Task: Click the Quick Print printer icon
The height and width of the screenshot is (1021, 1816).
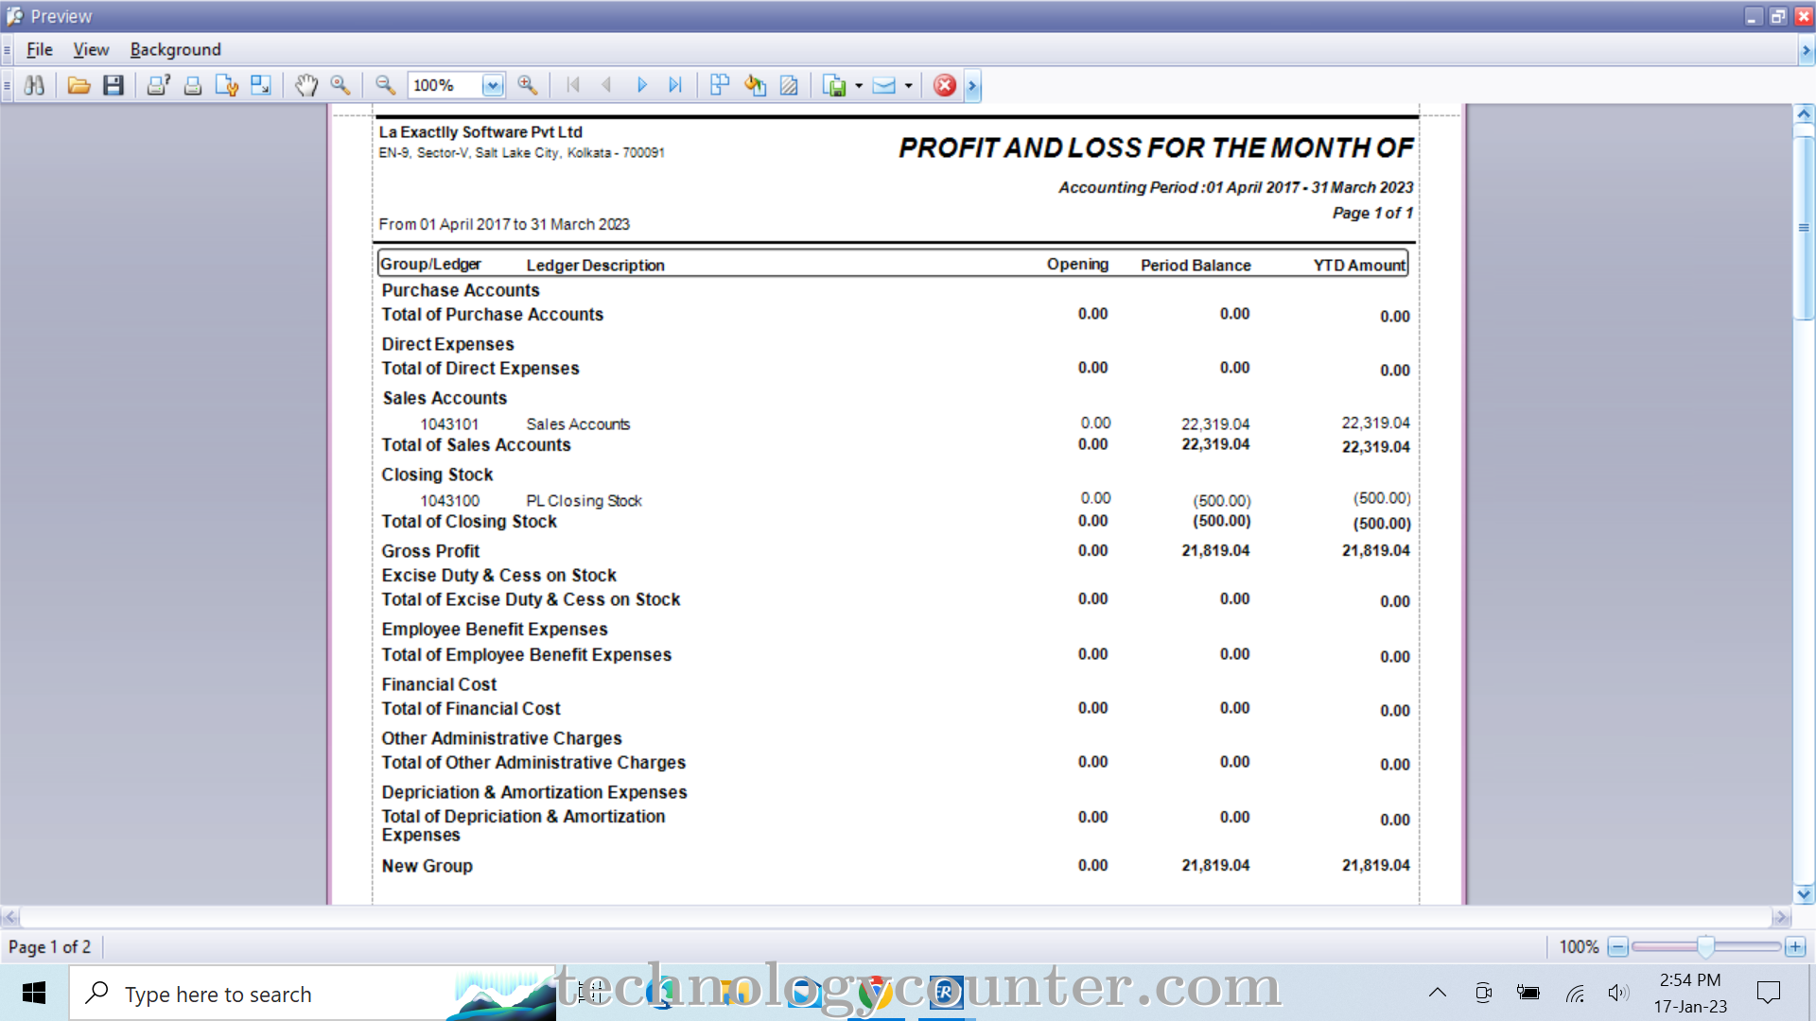Action: (193, 86)
